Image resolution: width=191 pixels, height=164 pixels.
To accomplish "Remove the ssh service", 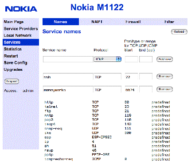I will 164,76.
